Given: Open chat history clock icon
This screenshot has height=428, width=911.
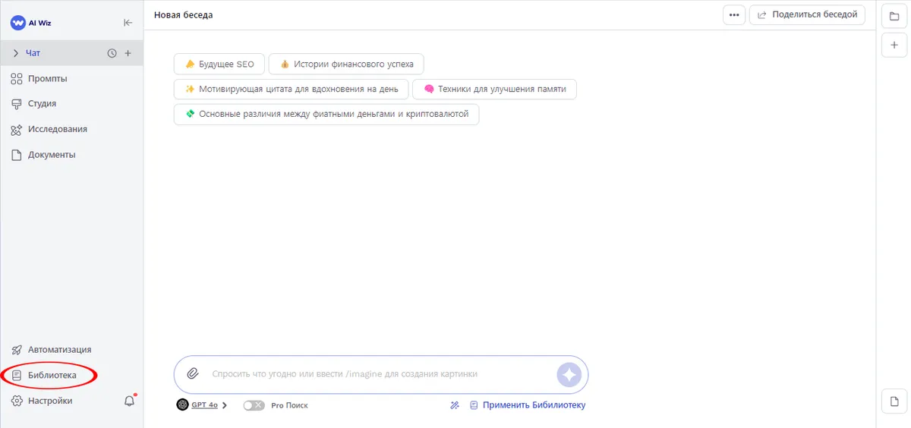Looking at the screenshot, I should click(x=112, y=53).
